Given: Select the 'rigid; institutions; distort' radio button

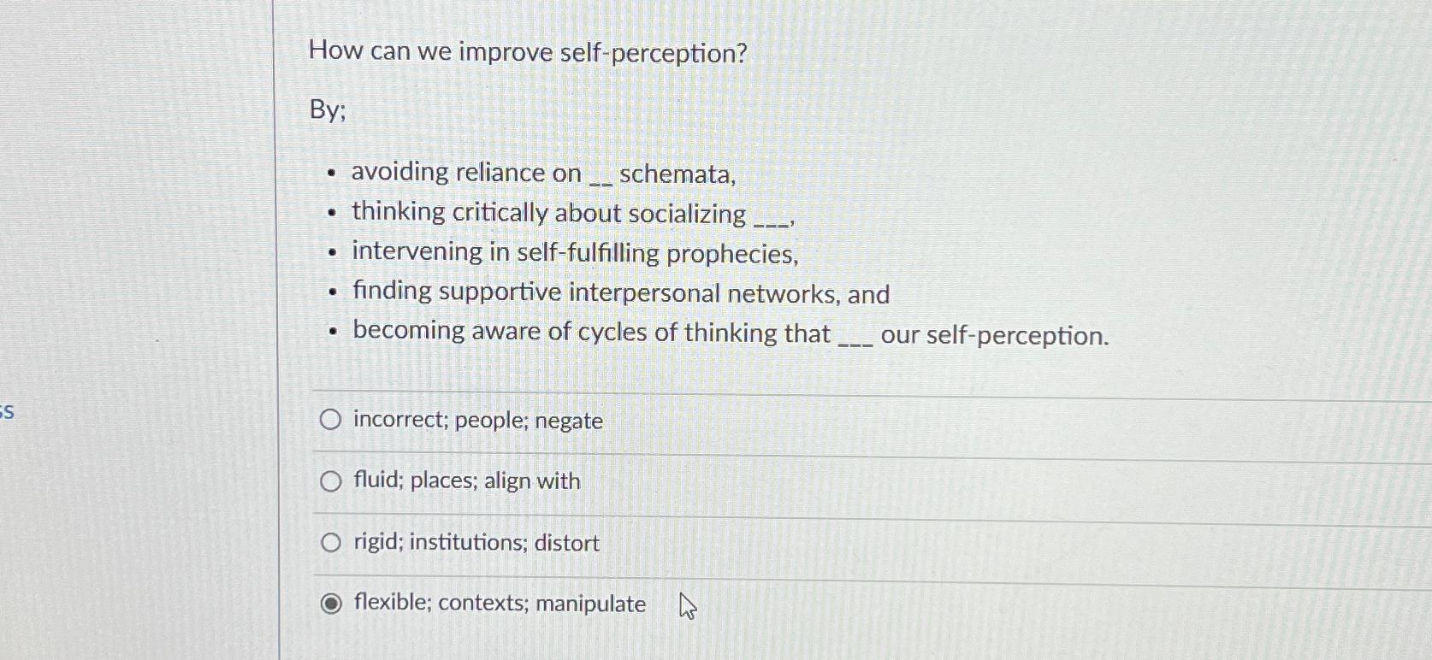Looking at the screenshot, I should coord(329,541).
